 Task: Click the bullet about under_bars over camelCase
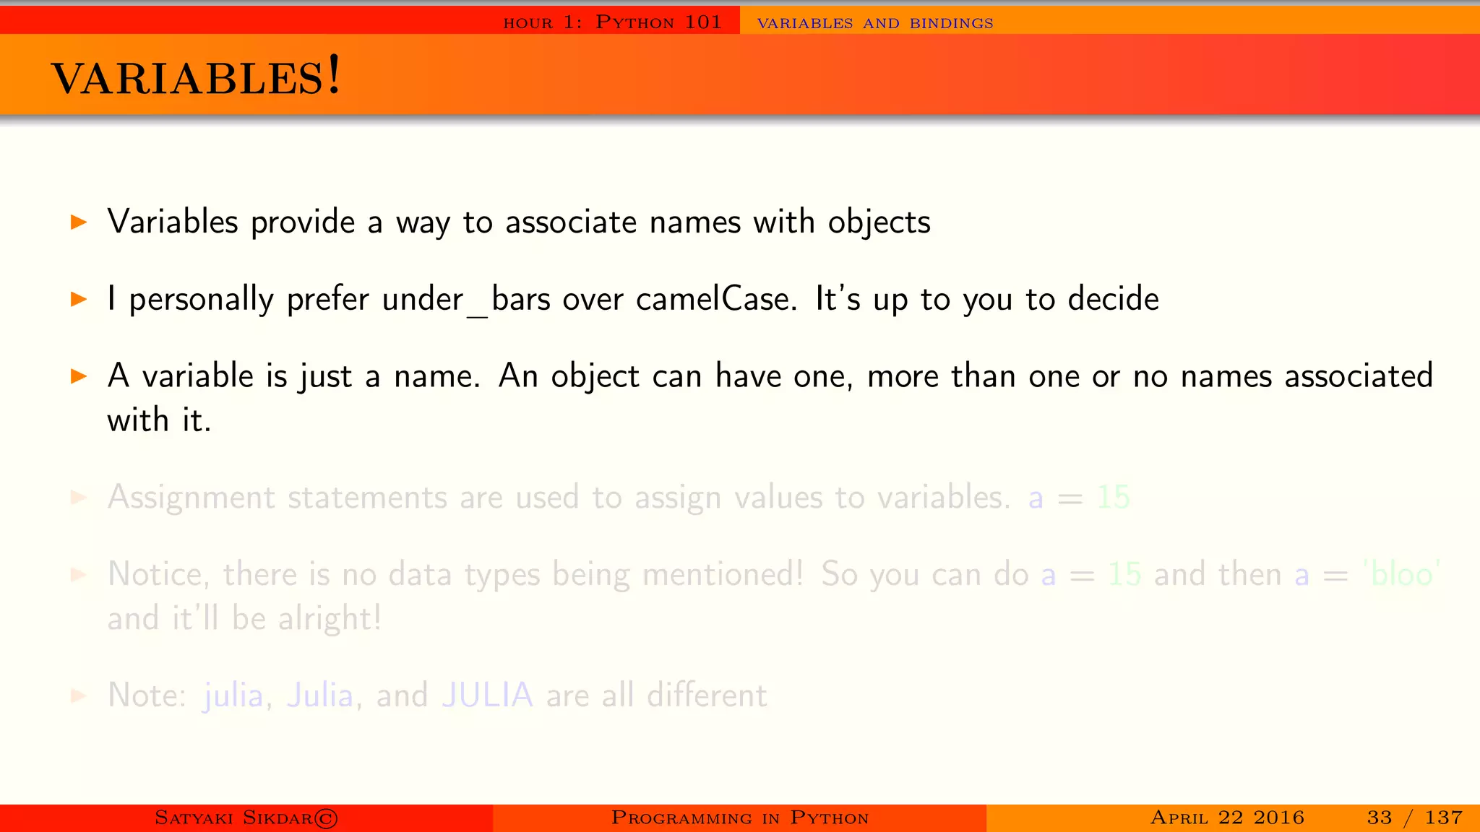[633, 299]
